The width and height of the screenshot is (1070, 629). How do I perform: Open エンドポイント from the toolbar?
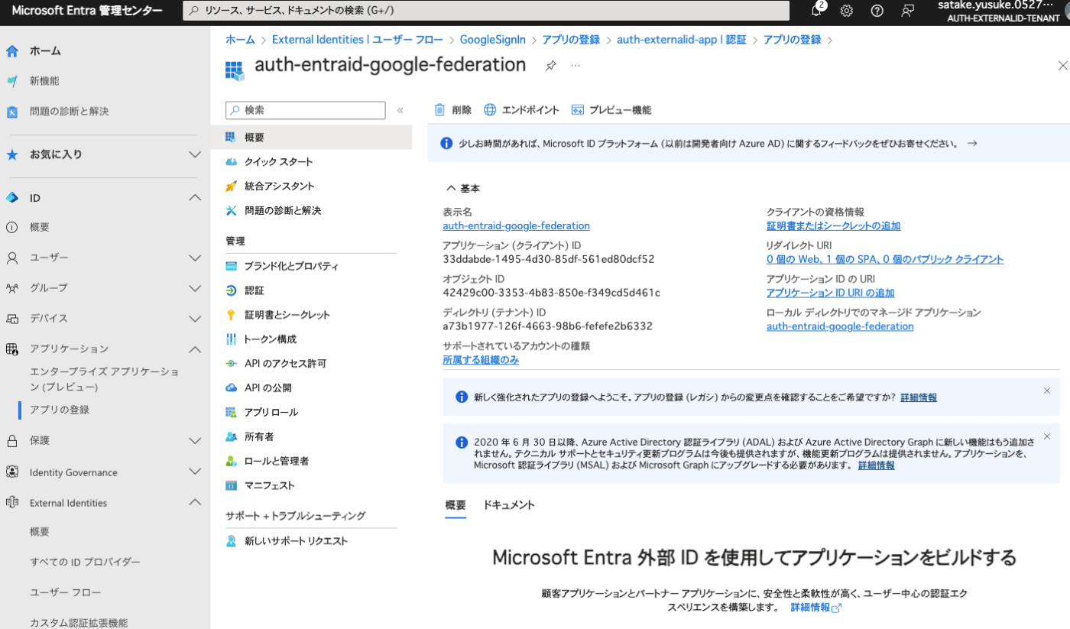click(522, 110)
